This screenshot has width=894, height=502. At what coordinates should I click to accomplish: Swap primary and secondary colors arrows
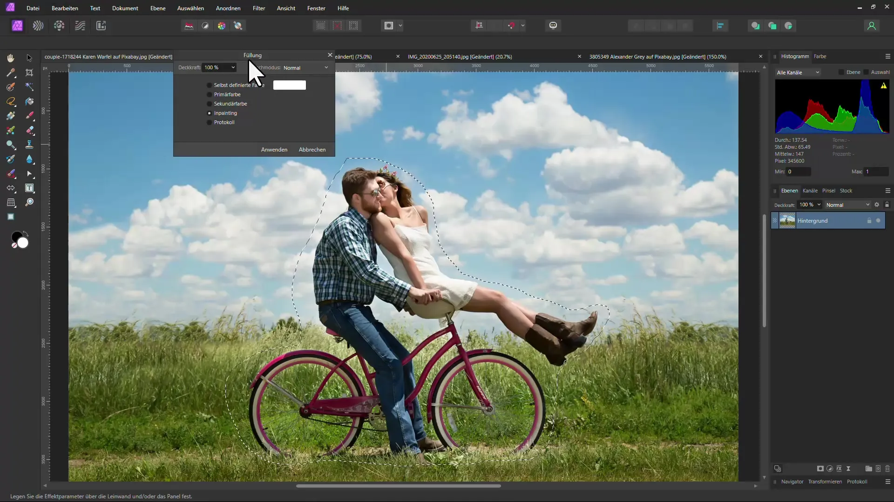tap(26, 233)
